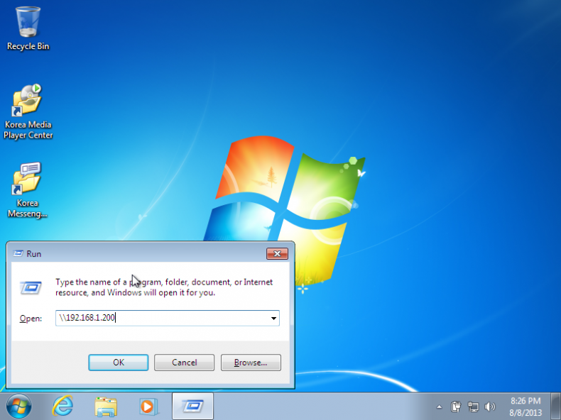Click the Show desktop strip
Image resolution: width=561 pixels, height=420 pixels.
(x=556, y=407)
